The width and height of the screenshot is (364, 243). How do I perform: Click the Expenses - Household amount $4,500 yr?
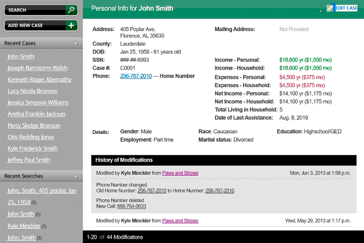pyautogui.click(x=302, y=85)
